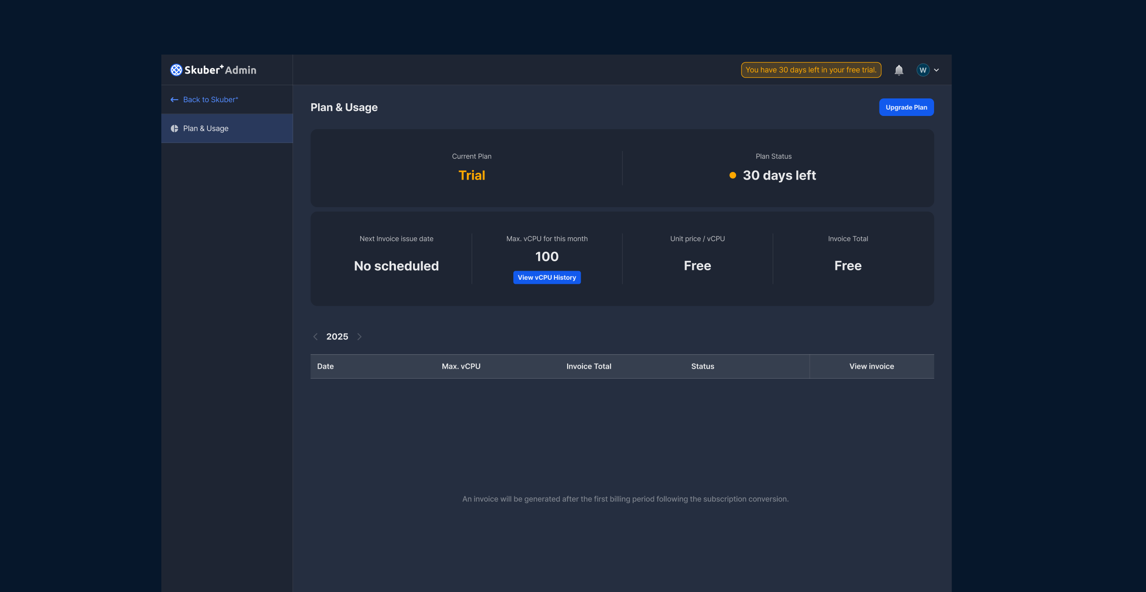Follow Back to Skuber+ link
This screenshot has height=592, width=1146.
210,100
